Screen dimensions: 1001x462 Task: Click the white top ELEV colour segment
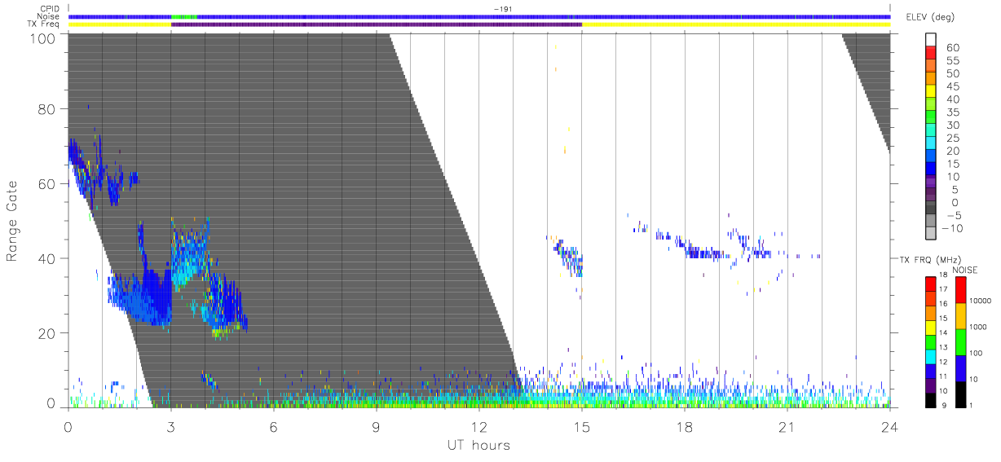pyautogui.click(x=931, y=40)
